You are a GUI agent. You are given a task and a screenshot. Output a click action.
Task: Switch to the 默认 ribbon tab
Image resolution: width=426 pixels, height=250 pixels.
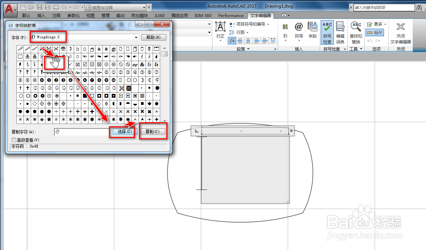tap(26, 16)
